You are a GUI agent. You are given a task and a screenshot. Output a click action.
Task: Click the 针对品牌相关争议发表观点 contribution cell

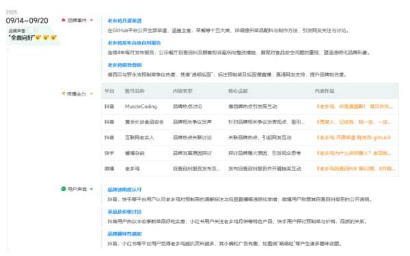(x=266, y=122)
